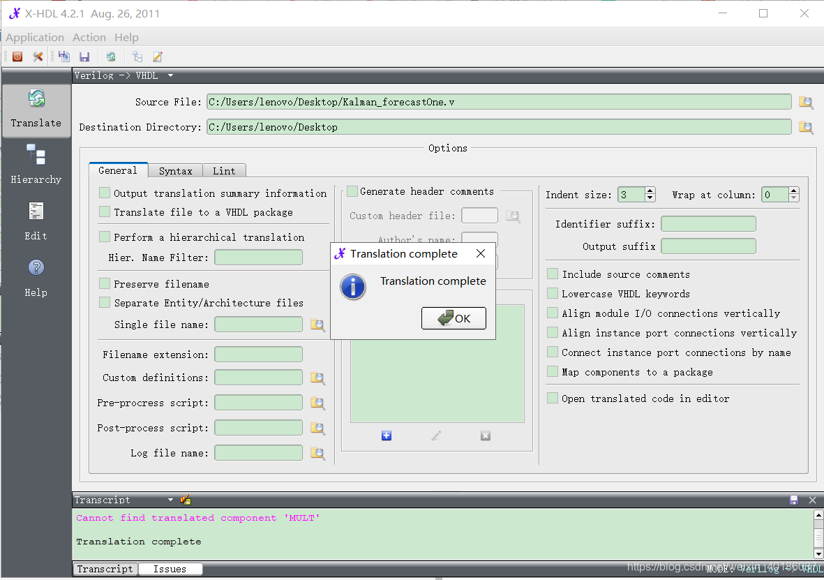Browse for Custom definitions file
824x580 pixels.
pyautogui.click(x=317, y=378)
